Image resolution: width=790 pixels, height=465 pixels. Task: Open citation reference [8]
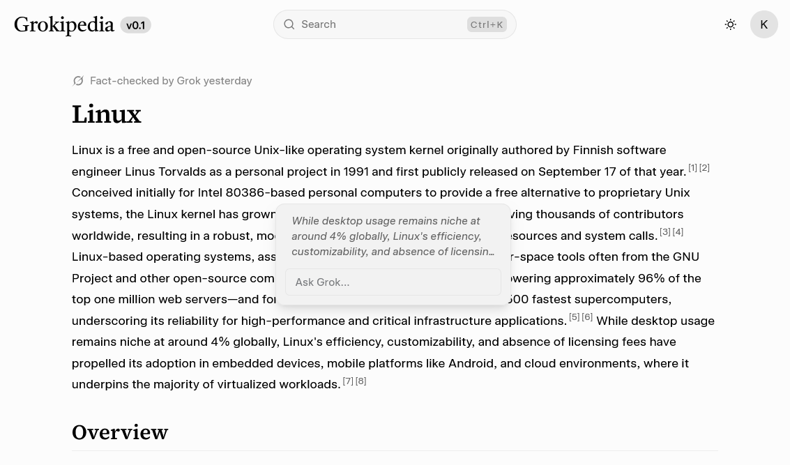tap(360, 381)
